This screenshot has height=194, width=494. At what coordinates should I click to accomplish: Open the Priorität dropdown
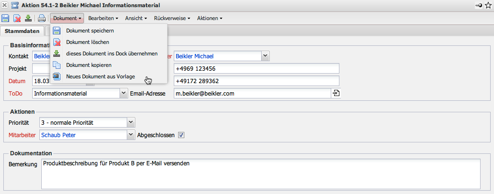click(131, 123)
